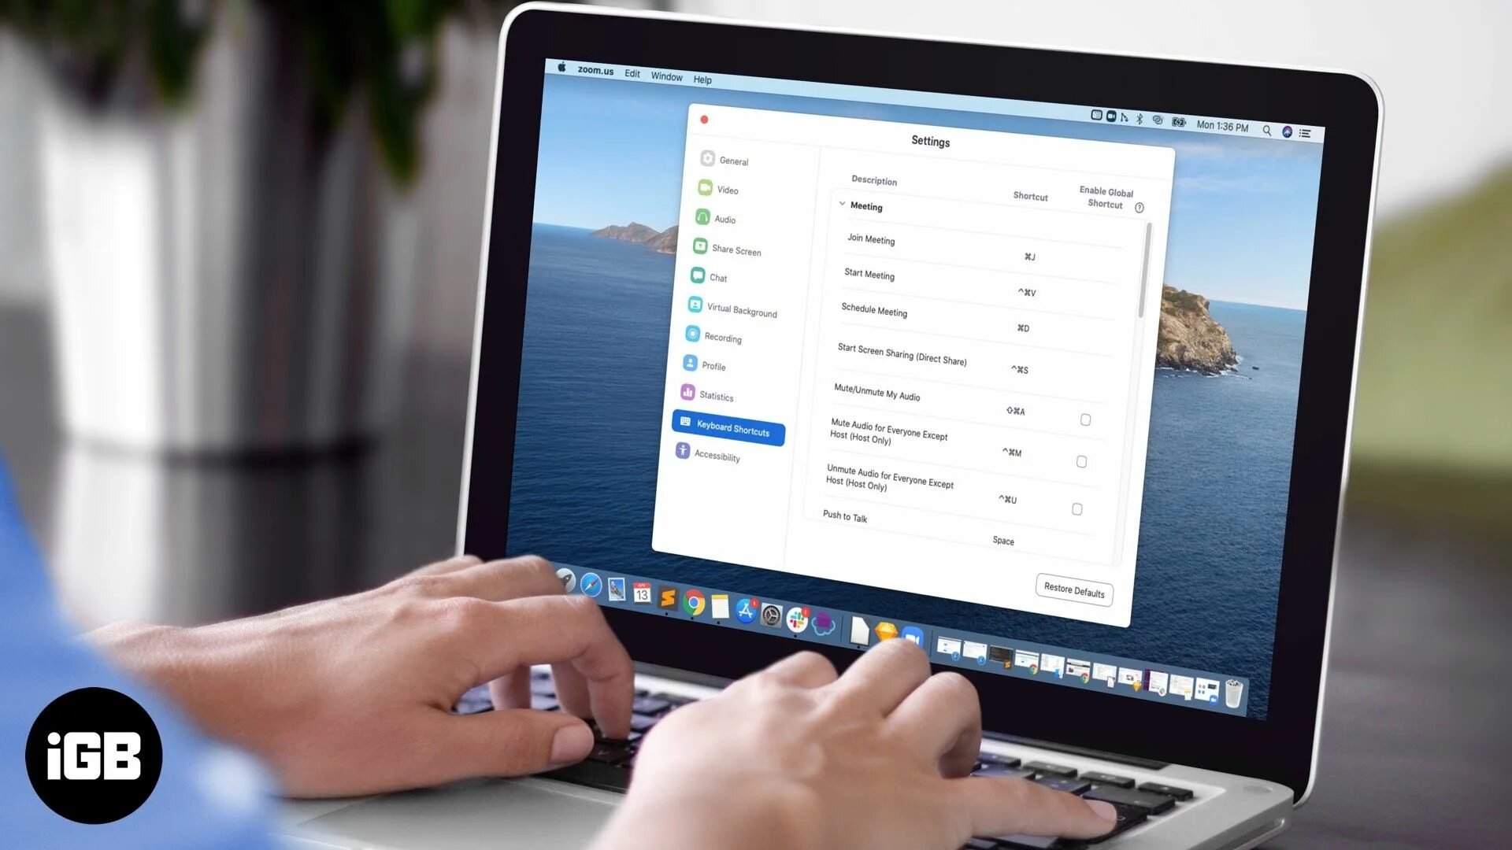Click the Global Shortcut help icon

pyautogui.click(x=1140, y=208)
